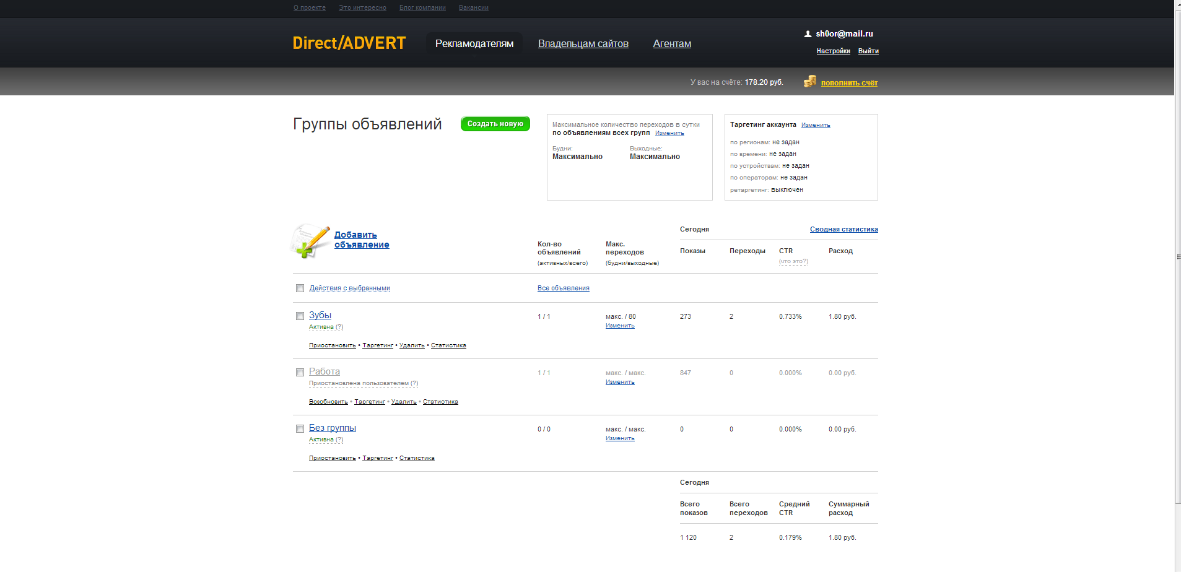Select the Работа group checkbox
The width and height of the screenshot is (1181, 572).
coord(300,373)
